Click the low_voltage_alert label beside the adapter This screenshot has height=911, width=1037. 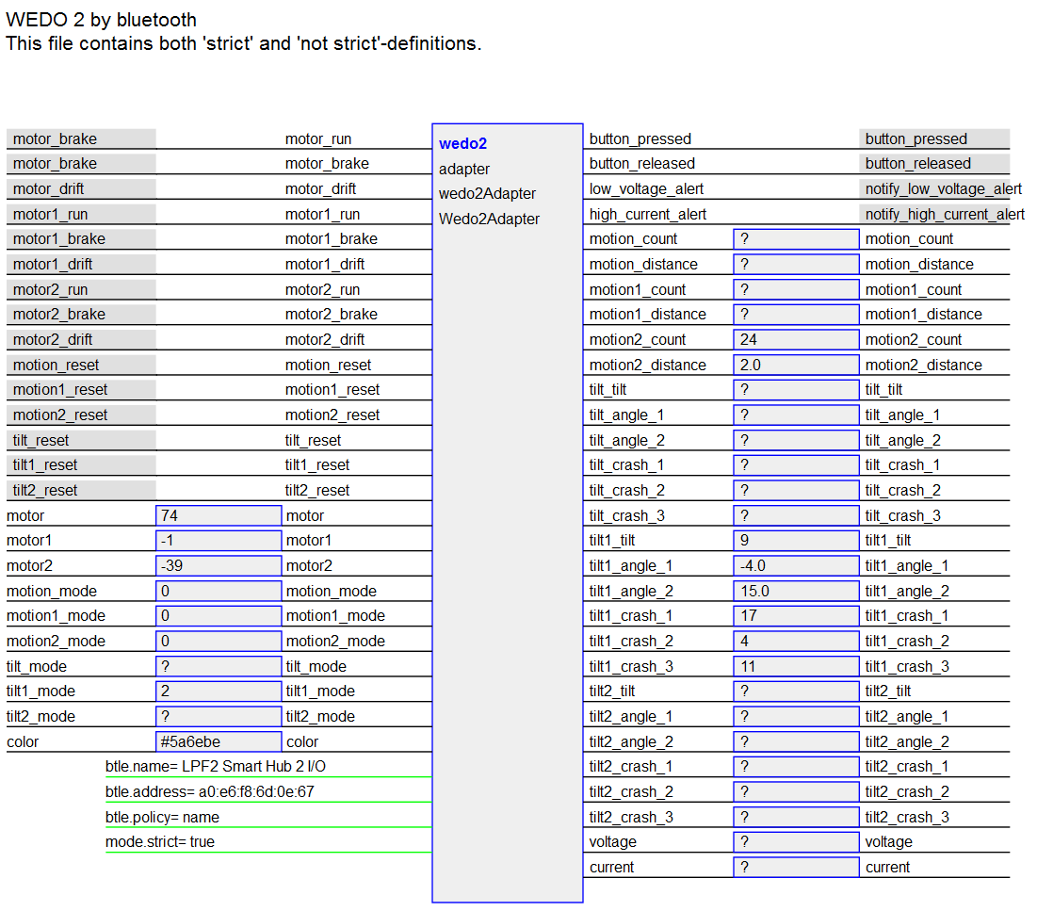click(x=646, y=189)
